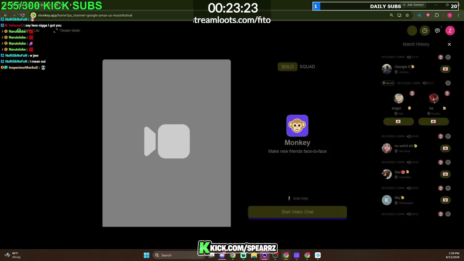Open Sky's K avatar
The height and width of the screenshot is (261, 464).
point(387,200)
